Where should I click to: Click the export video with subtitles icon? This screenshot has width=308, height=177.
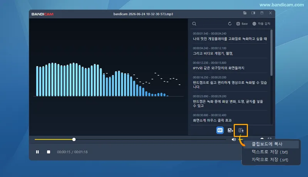(x=230, y=130)
